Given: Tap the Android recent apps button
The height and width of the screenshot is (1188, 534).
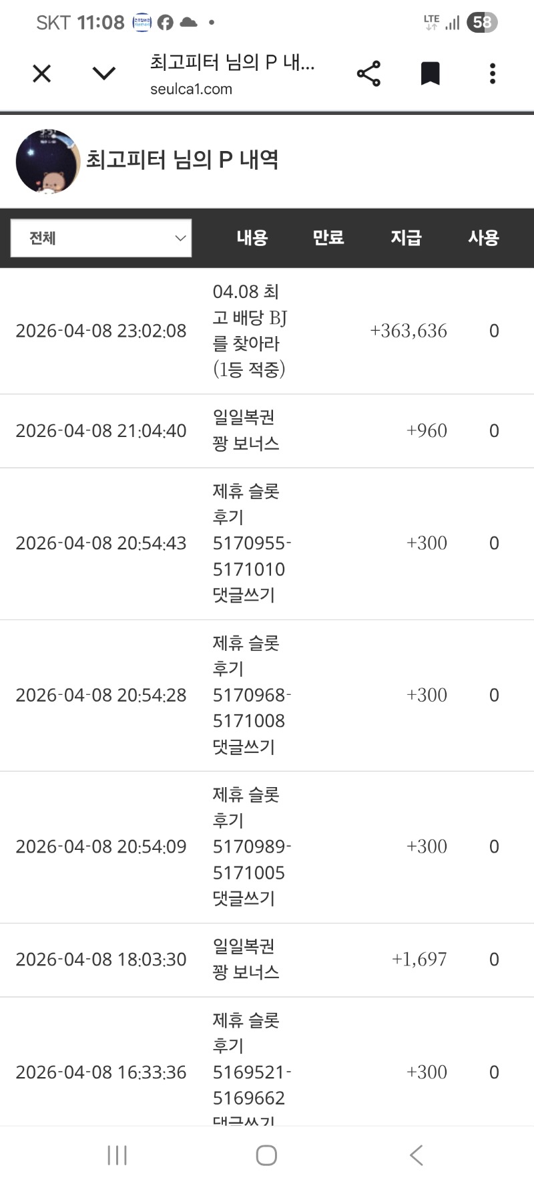Looking at the screenshot, I should tap(117, 1155).
